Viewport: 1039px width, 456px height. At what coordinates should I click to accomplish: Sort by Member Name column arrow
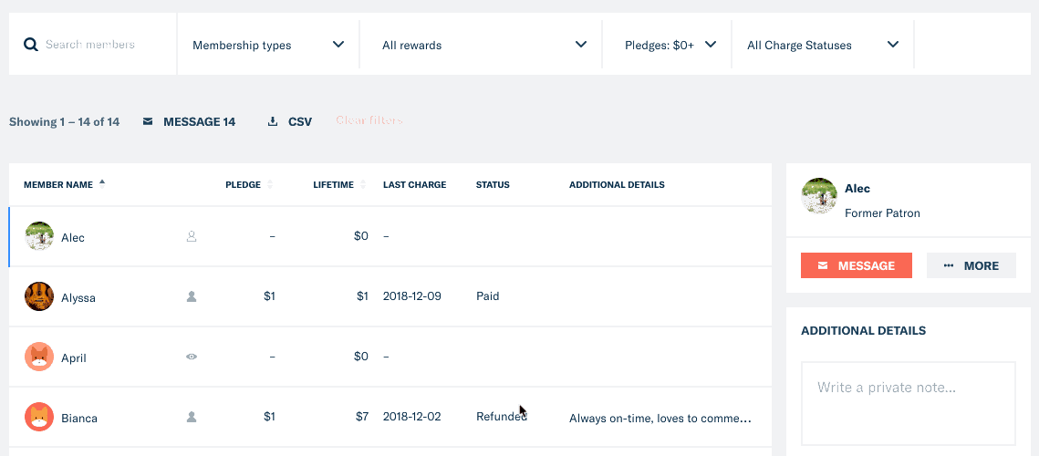[x=102, y=184]
